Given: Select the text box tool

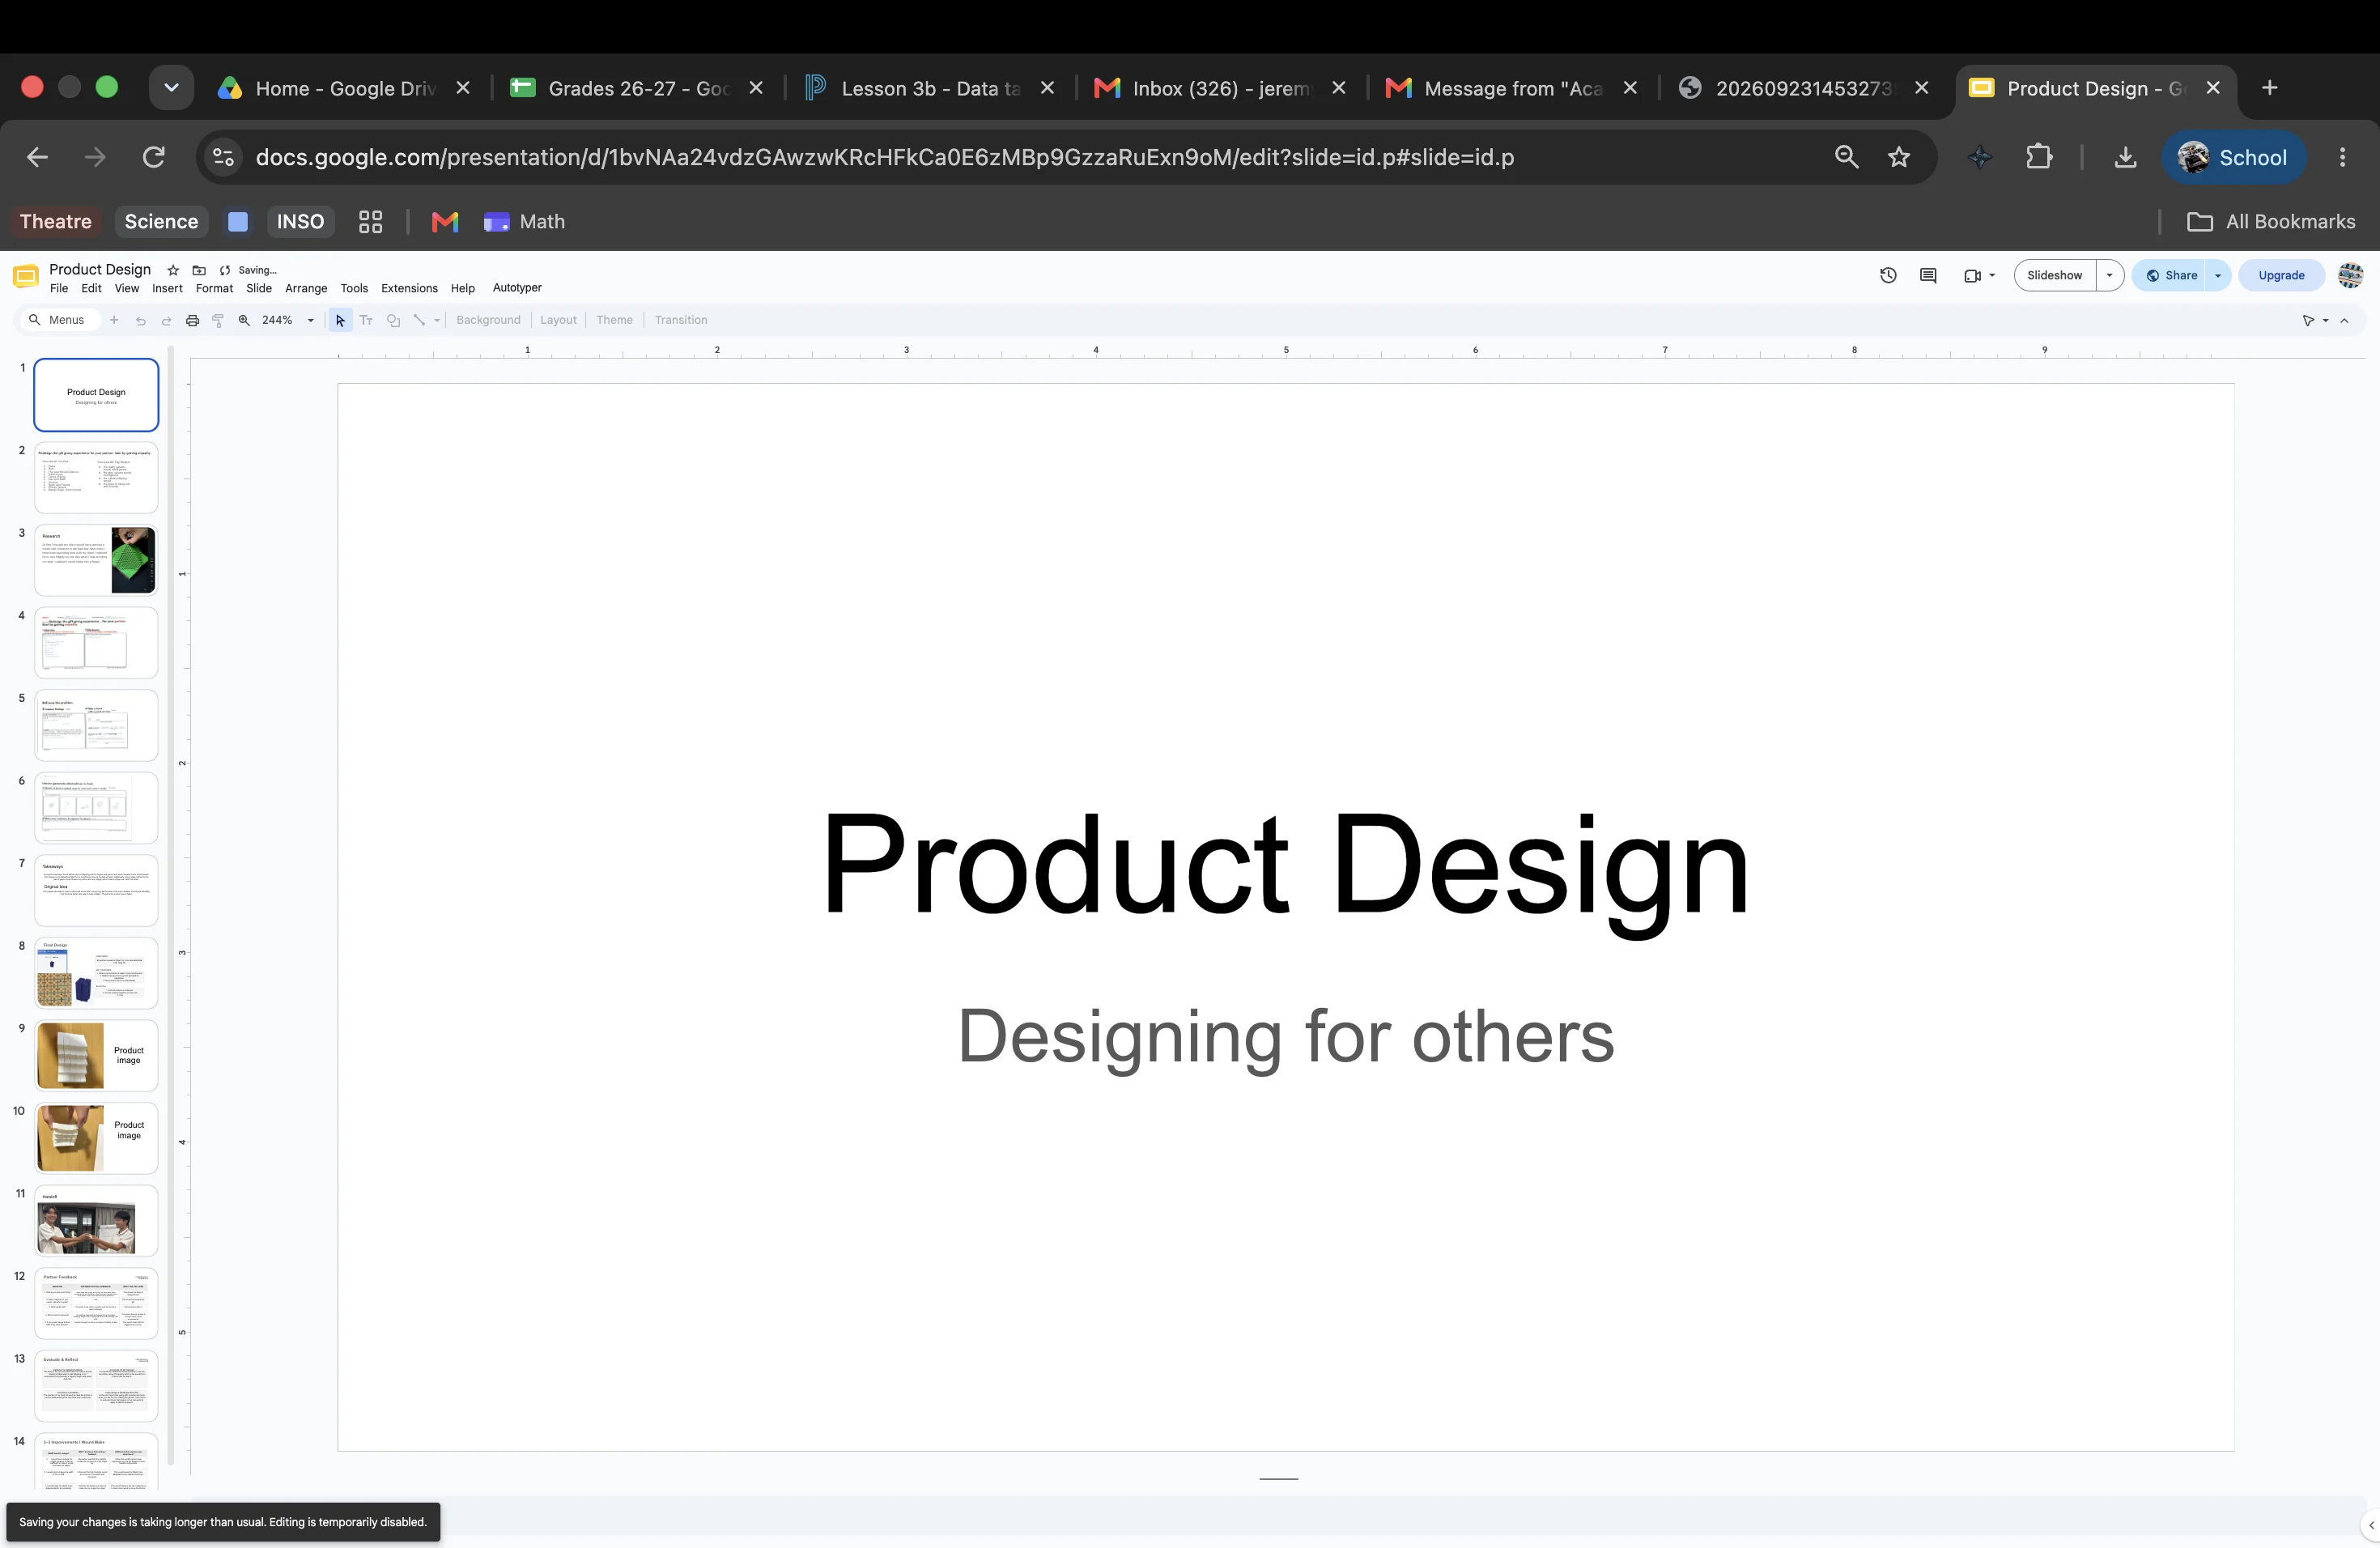Looking at the screenshot, I should coord(366,320).
